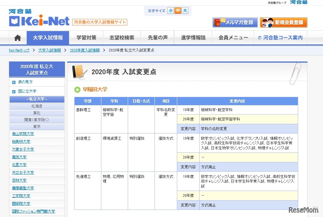This screenshot has width=323, height=217.
Task: Open the 慶應義塾大学 link in the sidebar
Action: (x=23, y=188)
